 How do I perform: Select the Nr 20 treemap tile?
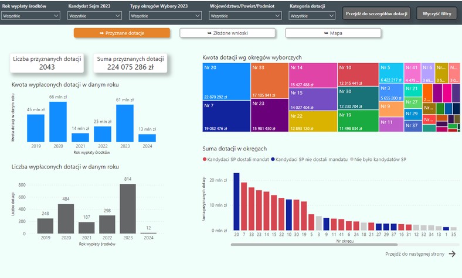[226, 81]
